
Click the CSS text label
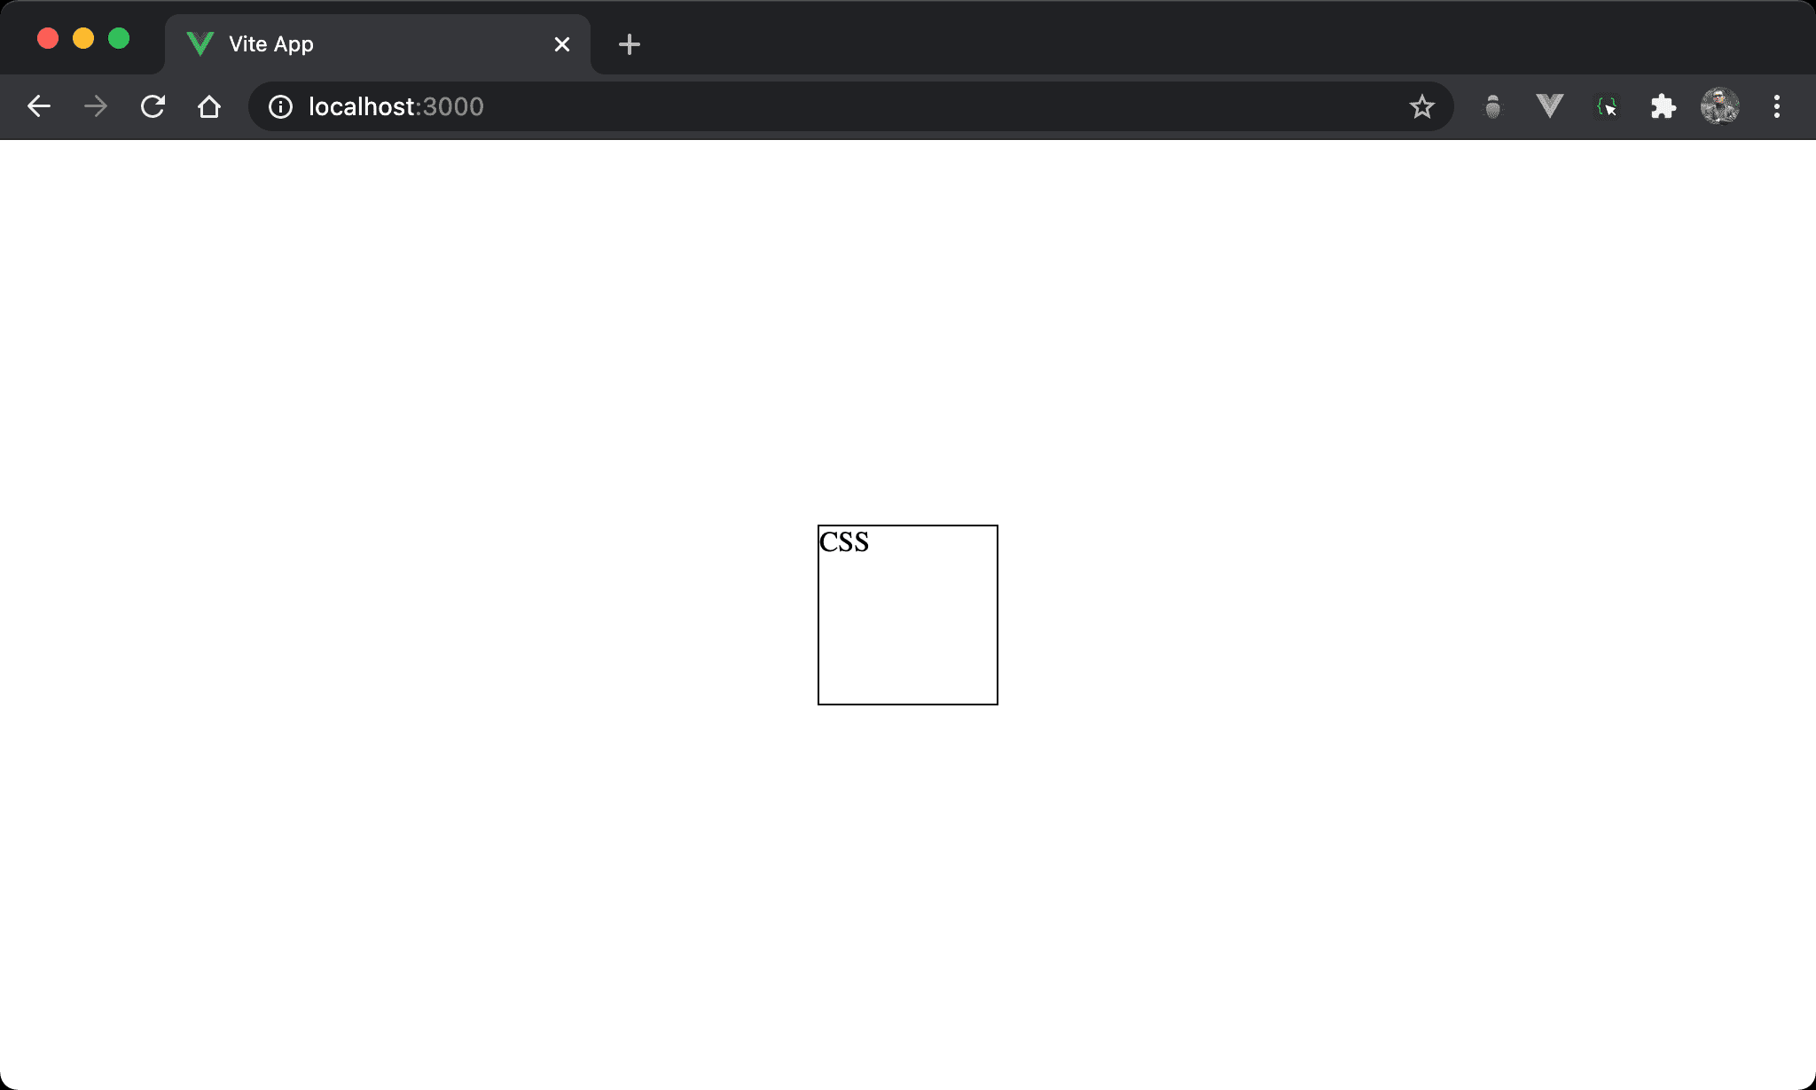pyautogui.click(x=843, y=541)
